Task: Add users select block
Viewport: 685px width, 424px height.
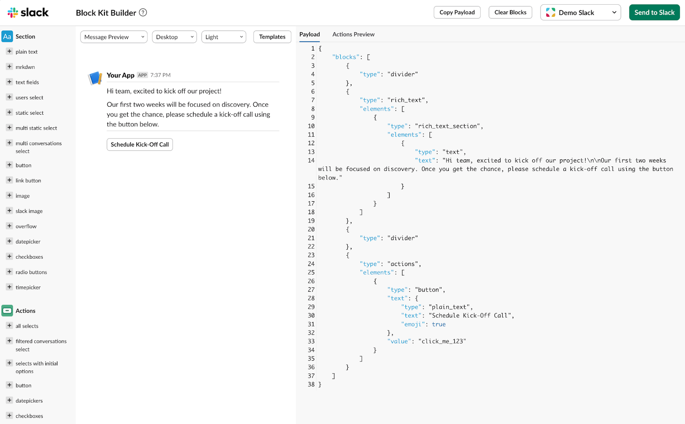Action: coord(9,97)
